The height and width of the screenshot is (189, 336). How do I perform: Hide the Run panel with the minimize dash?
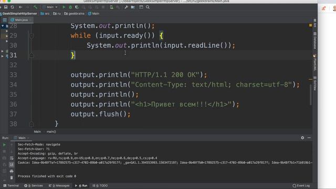[x=309, y=138]
